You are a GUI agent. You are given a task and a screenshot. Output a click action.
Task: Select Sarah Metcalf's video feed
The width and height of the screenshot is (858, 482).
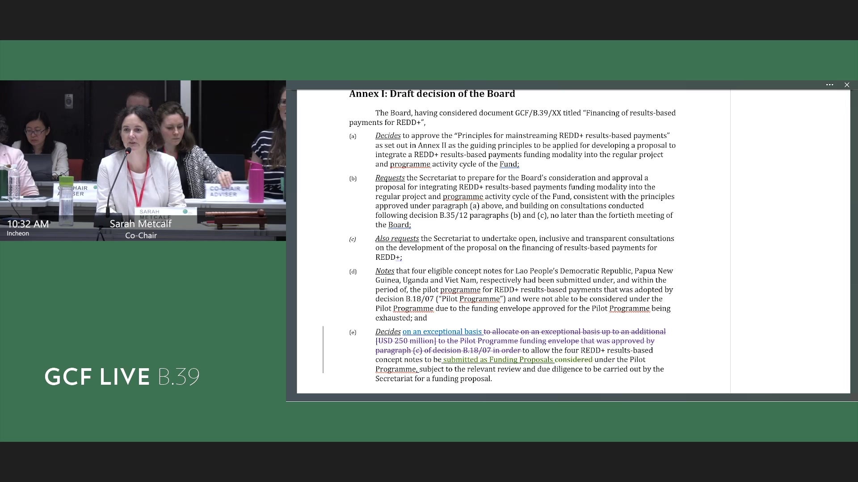[143, 161]
